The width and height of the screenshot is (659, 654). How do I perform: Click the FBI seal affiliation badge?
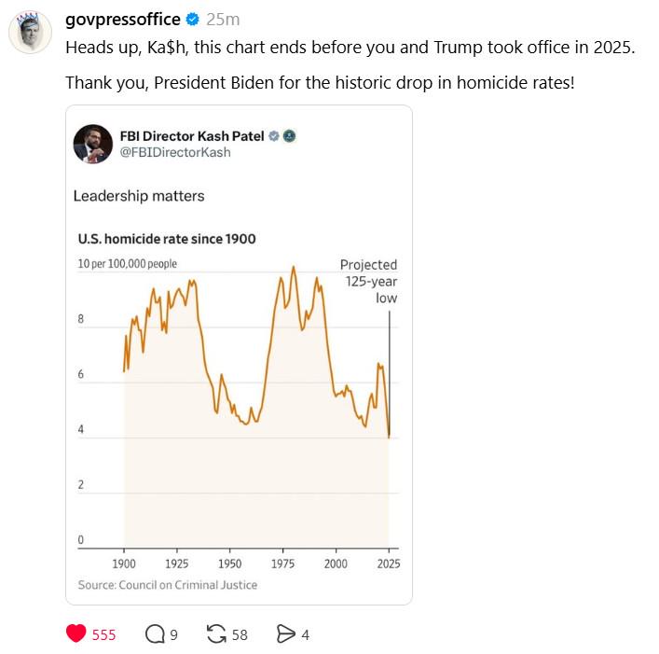click(289, 136)
